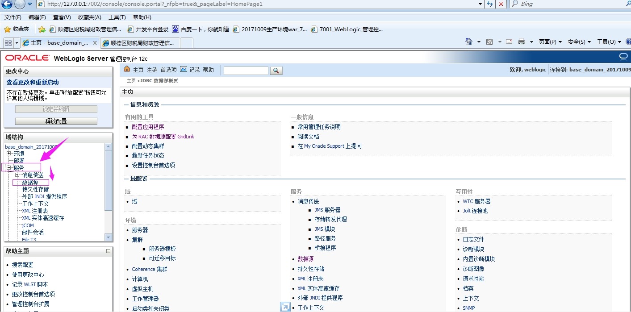
Task: Open the 常用管理任务说明 link
Action: (x=319, y=127)
